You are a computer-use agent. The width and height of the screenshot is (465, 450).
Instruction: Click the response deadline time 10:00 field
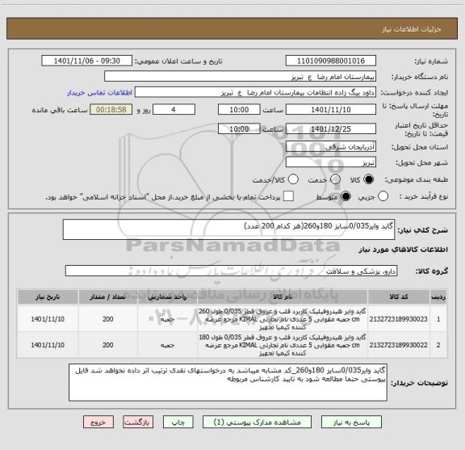pyautogui.click(x=239, y=110)
